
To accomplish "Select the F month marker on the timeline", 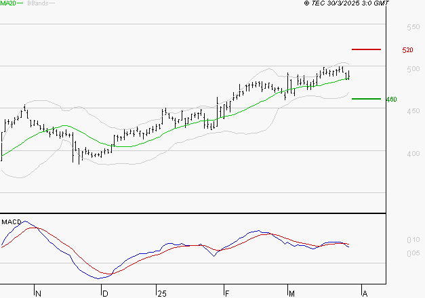I will point(227,294).
